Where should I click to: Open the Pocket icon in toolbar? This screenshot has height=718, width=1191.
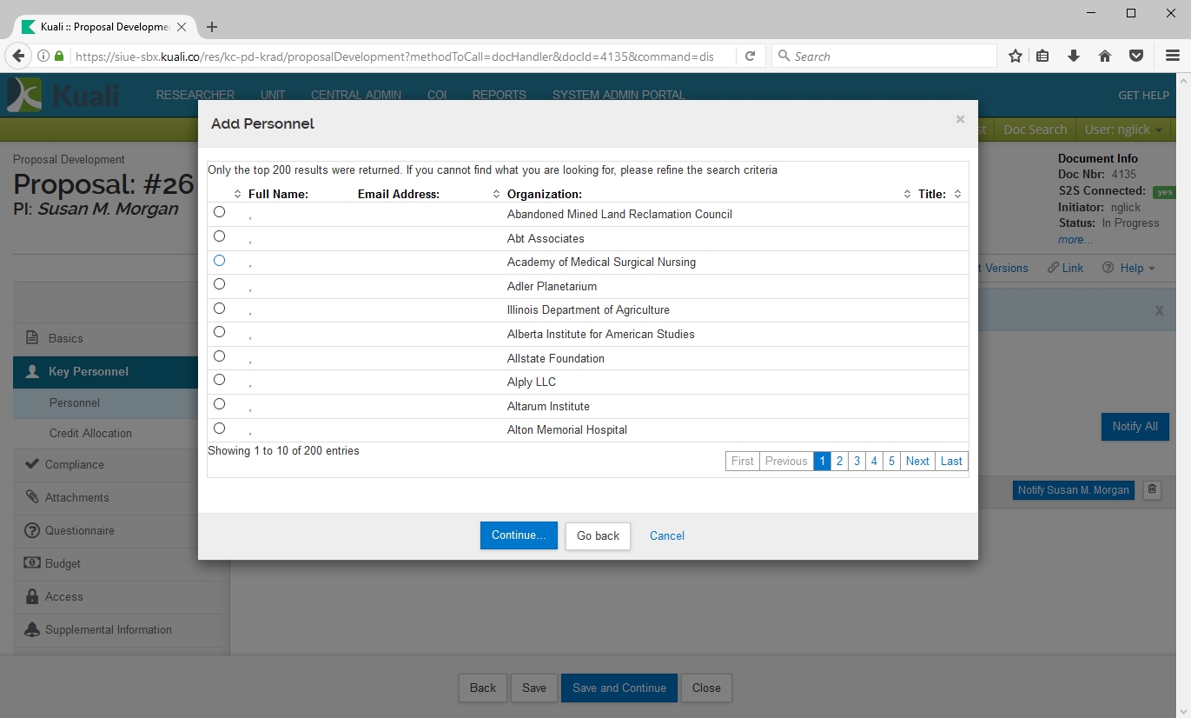coord(1135,57)
